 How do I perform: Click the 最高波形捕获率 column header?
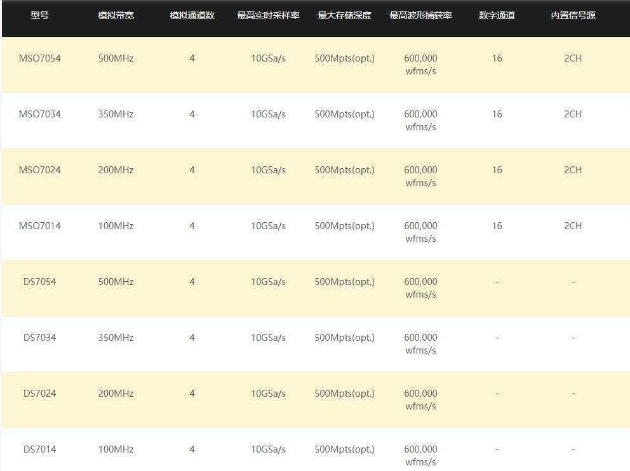click(x=420, y=15)
